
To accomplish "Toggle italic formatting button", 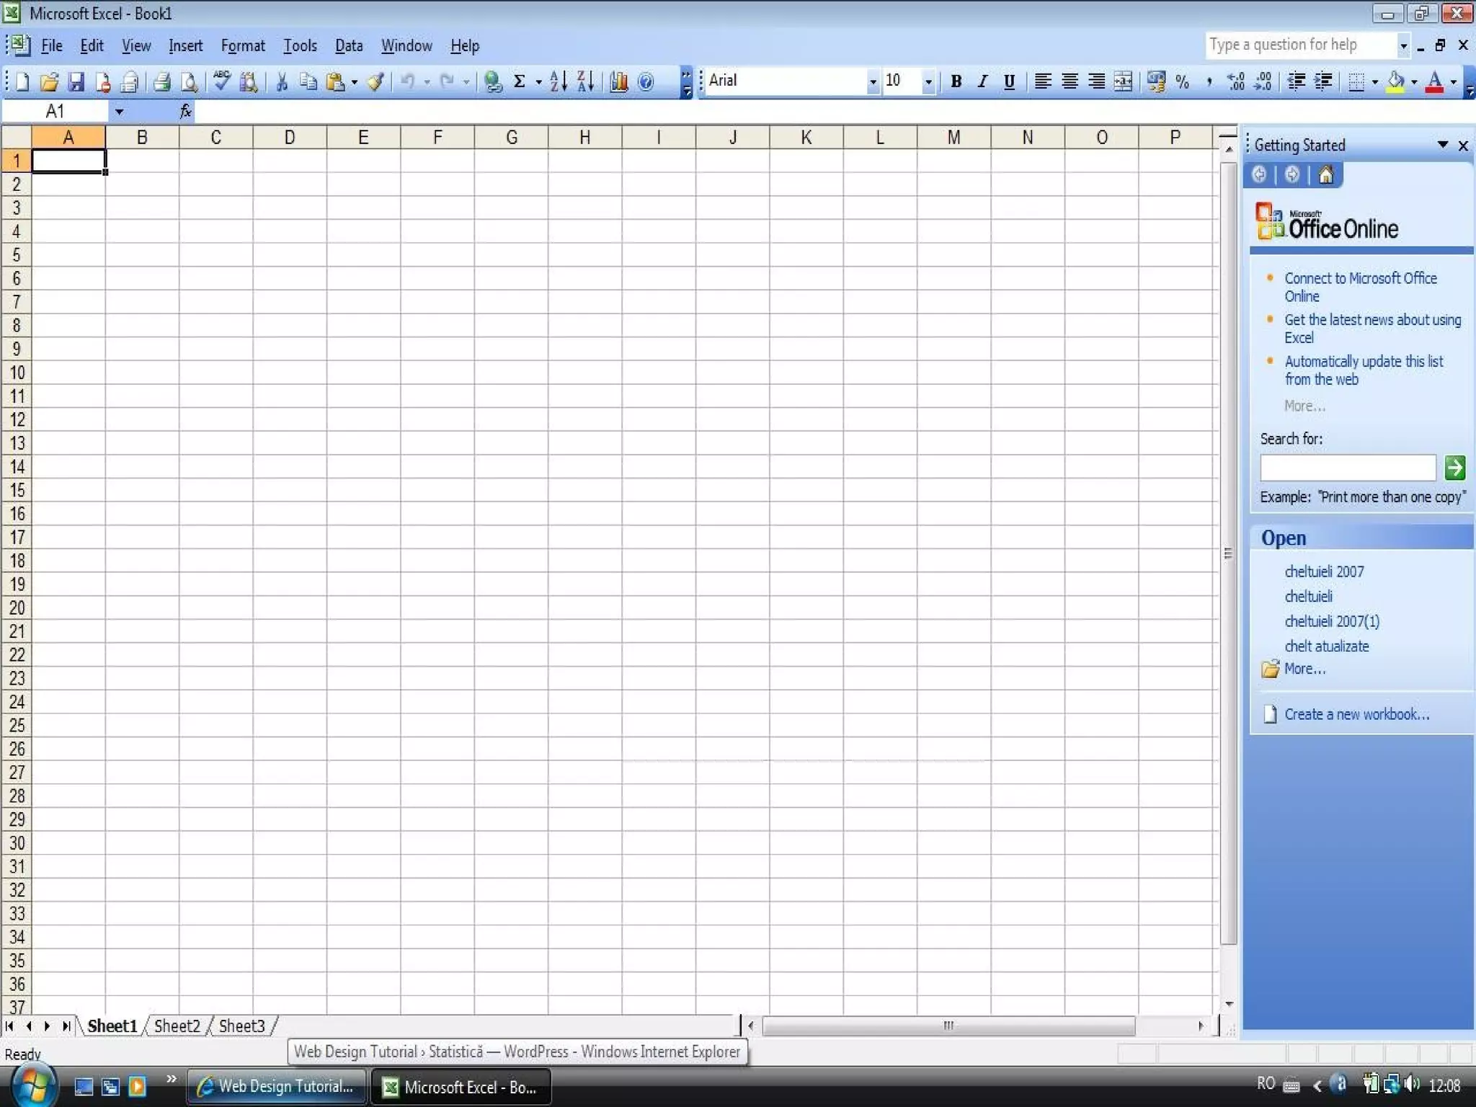I will pyautogui.click(x=982, y=81).
